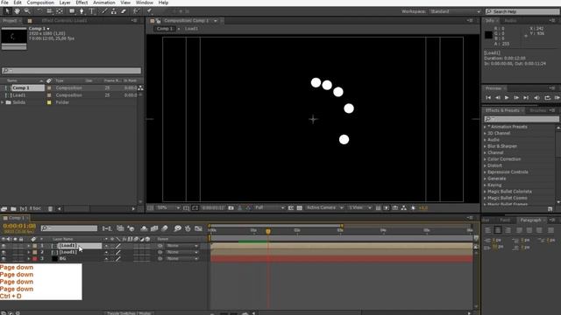This screenshot has width=561, height=315.
Task: Click timeline current time indicator marker
Action: coord(268,231)
